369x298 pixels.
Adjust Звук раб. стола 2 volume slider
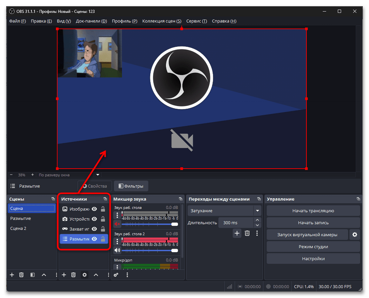150,250
